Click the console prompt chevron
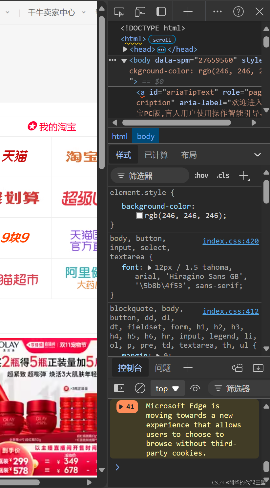This screenshot has width=270, height=488. tap(118, 467)
